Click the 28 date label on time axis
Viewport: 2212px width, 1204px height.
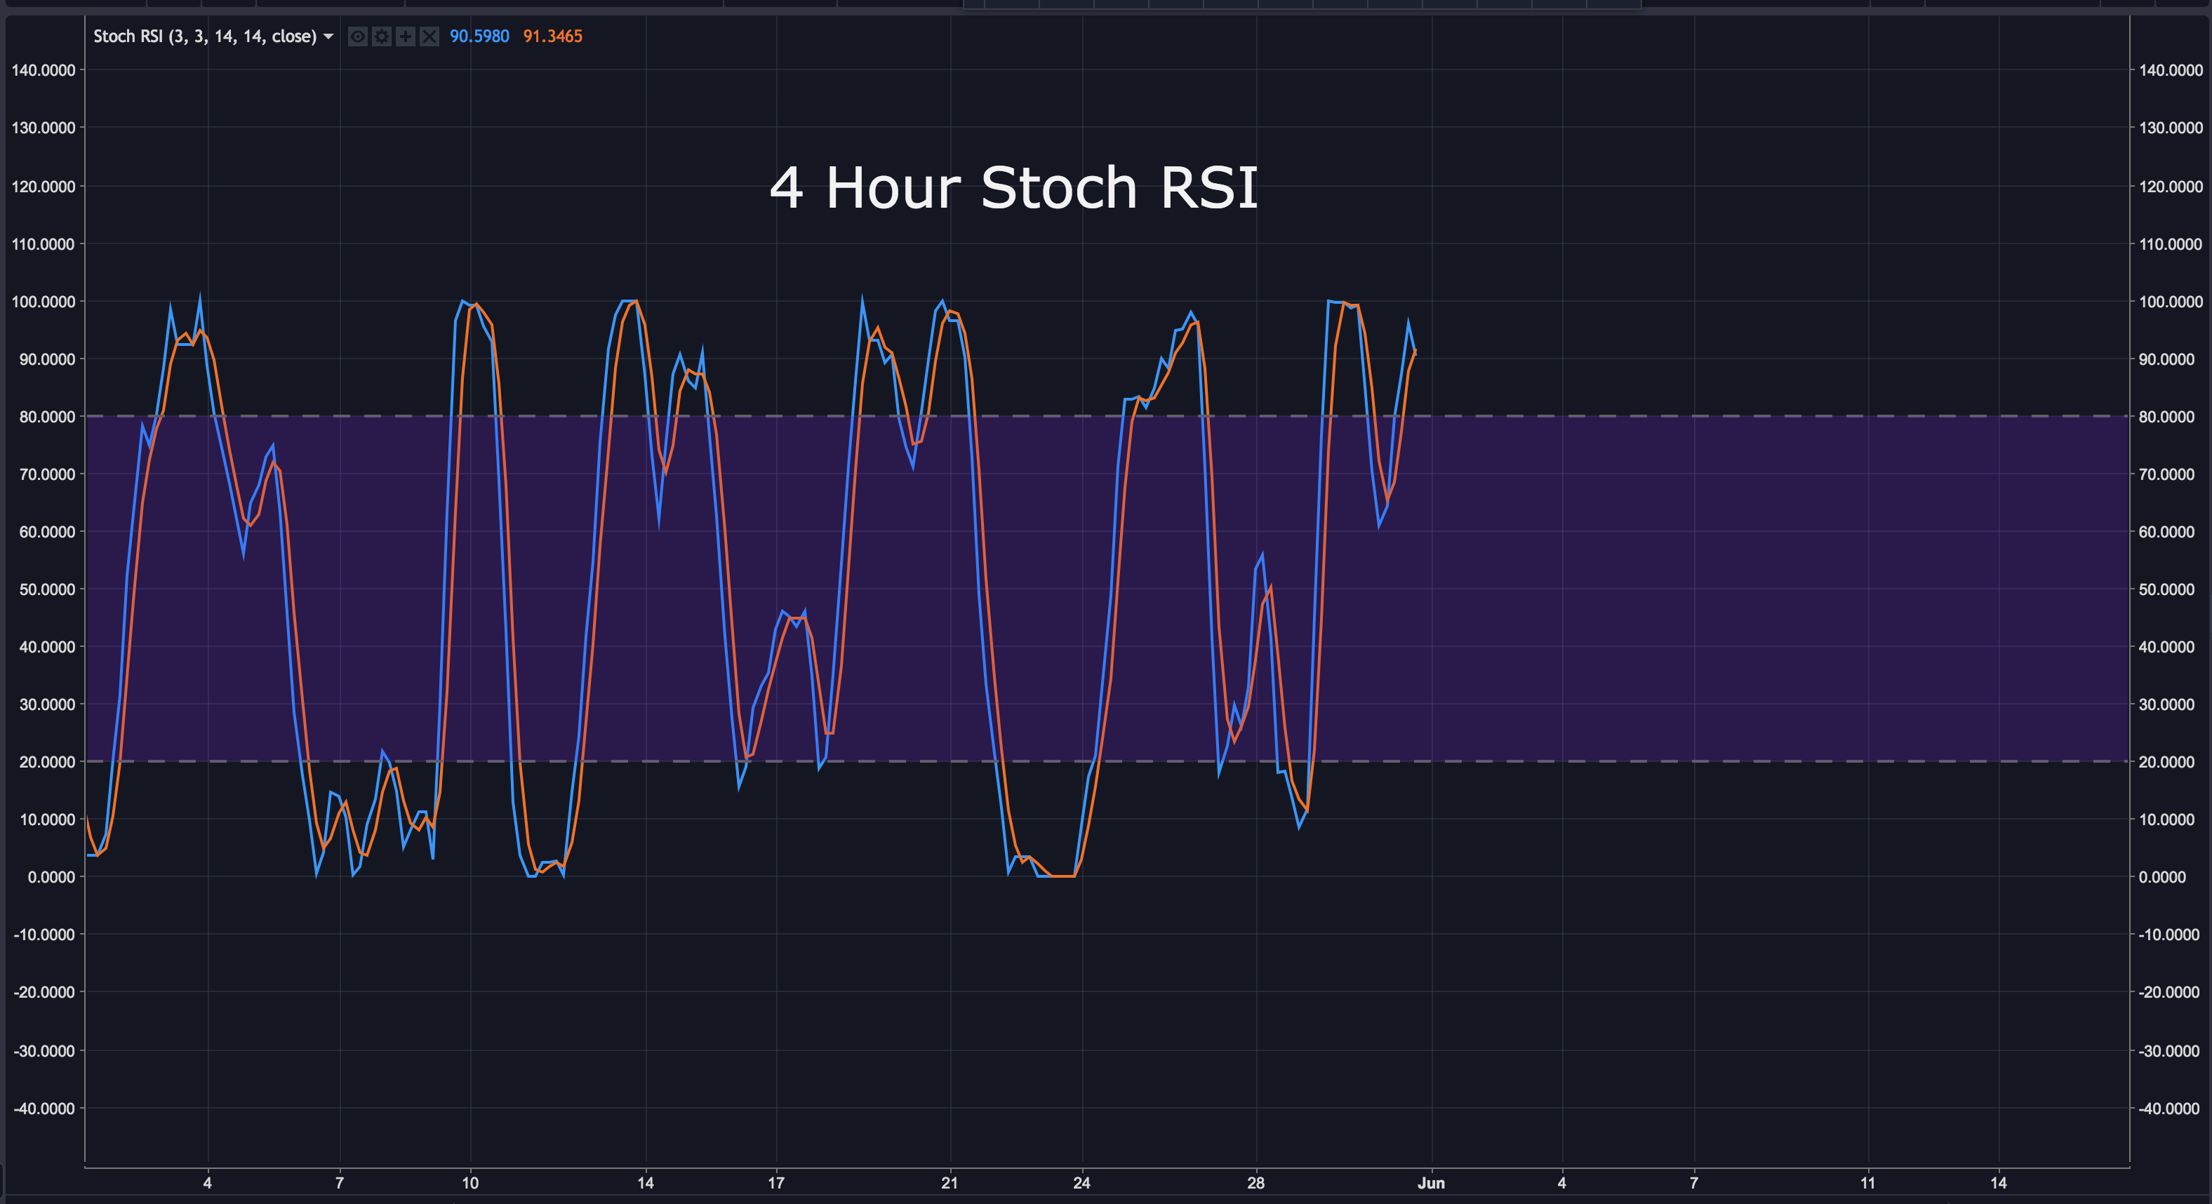click(x=1255, y=1182)
